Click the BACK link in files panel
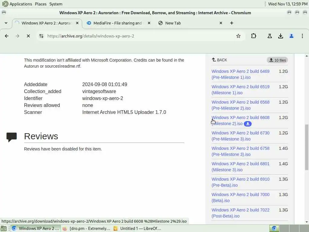309x232 pixels. [219, 60]
